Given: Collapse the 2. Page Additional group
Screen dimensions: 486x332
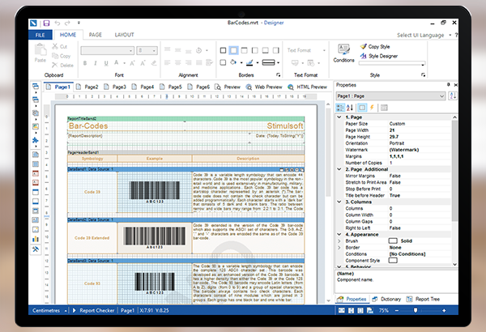Looking at the screenshot, I should [x=339, y=169].
